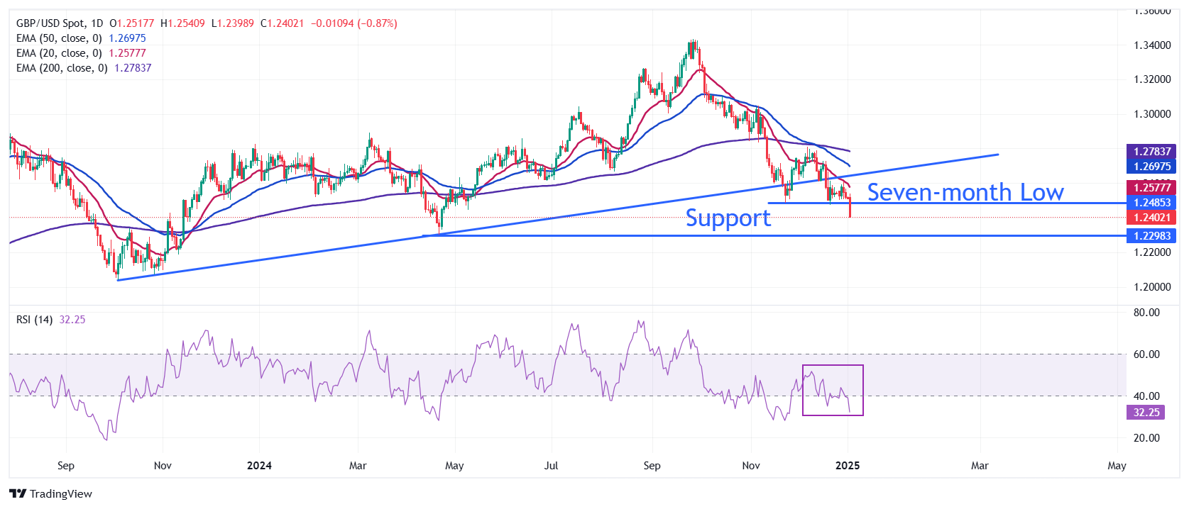Click the 60.00 RSI axis label
The width and height of the screenshot is (1189, 509).
pyautogui.click(x=1146, y=354)
